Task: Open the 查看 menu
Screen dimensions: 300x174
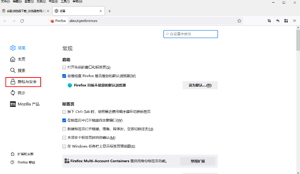Action: point(29,1)
